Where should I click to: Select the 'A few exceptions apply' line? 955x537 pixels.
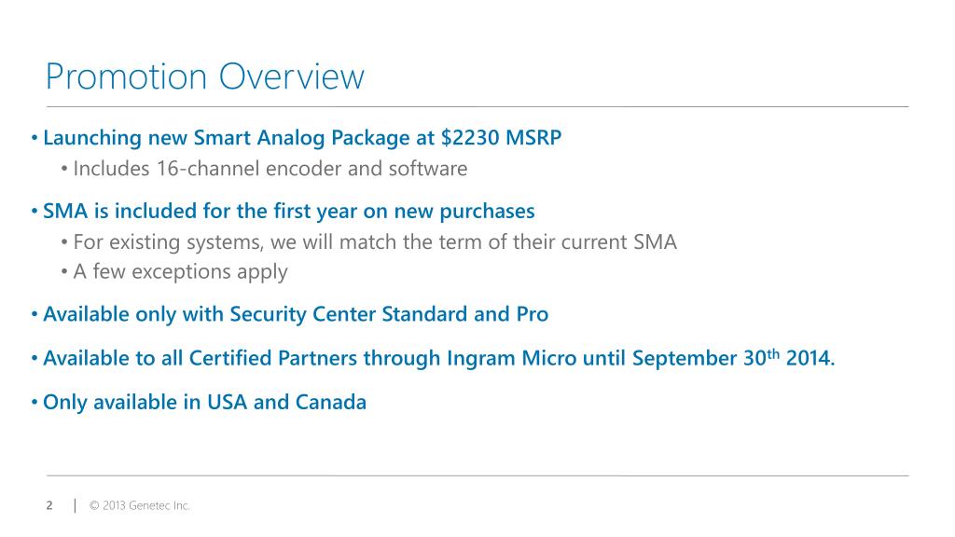(x=180, y=271)
